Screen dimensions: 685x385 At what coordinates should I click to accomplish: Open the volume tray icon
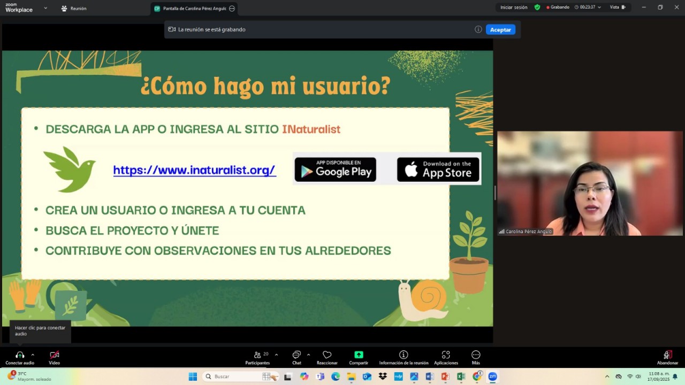(x=638, y=376)
